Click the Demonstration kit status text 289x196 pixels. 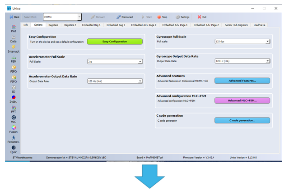76,158
